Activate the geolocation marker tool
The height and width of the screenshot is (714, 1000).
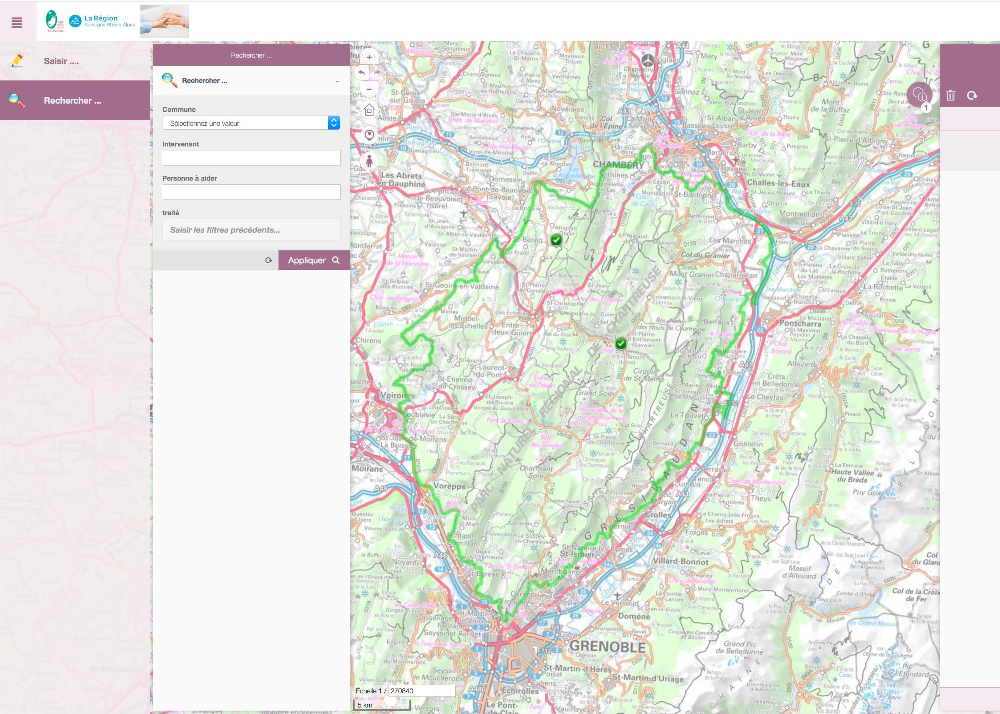(x=369, y=135)
